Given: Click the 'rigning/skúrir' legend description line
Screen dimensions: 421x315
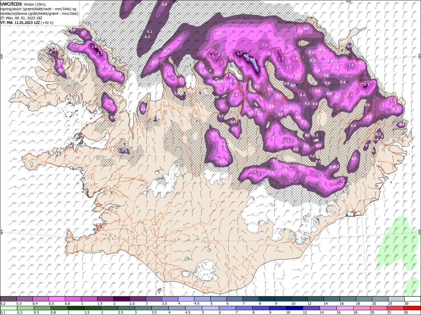Looking at the screenshot, I should point(38,9).
